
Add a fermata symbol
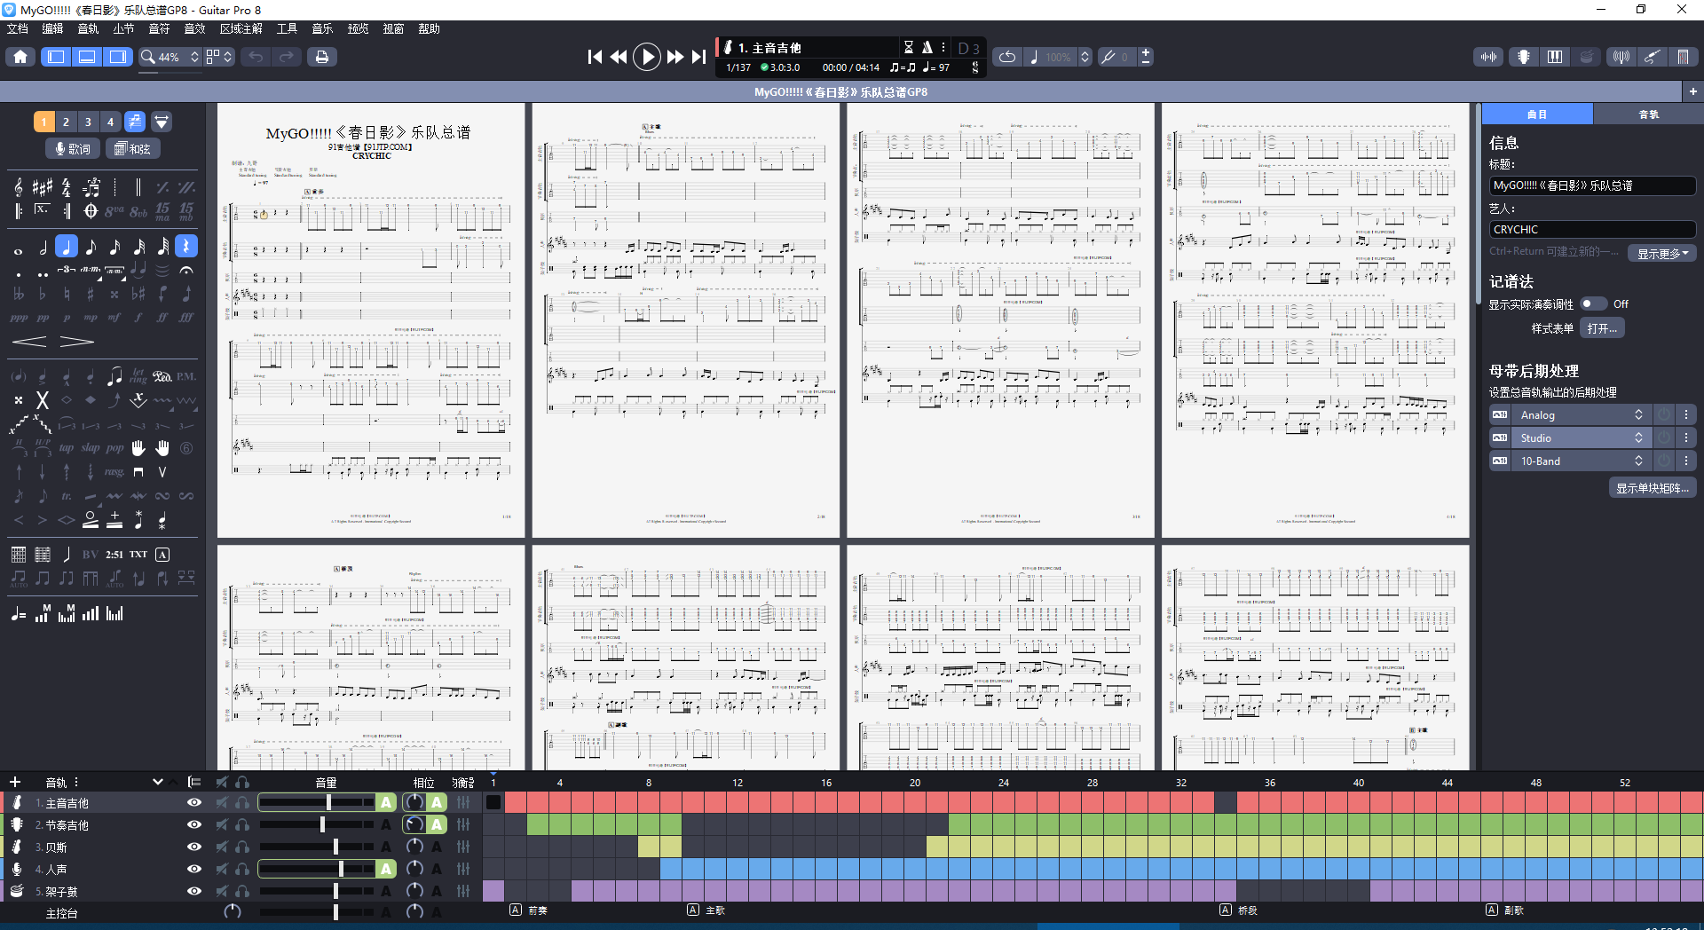pyautogui.click(x=186, y=270)
